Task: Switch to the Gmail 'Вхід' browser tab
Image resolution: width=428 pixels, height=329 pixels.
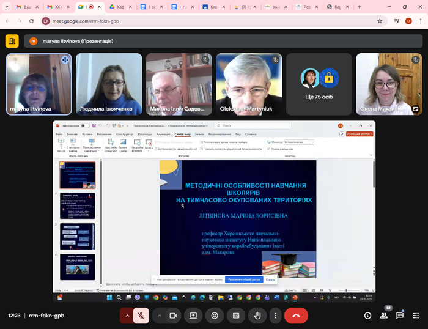Action: [24, 7]
